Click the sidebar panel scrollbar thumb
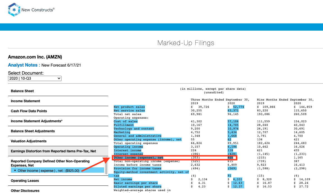This screenshot has height=193, width=323. pyautogui.click(x=107, y=166)
